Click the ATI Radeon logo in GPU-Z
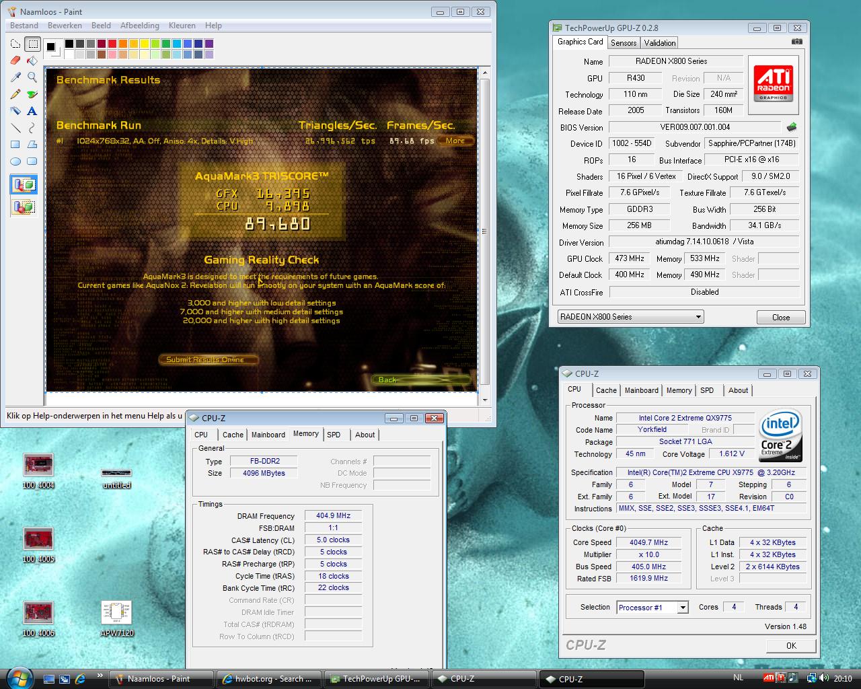This screenshot has width=861, height=689. (773, 83)
